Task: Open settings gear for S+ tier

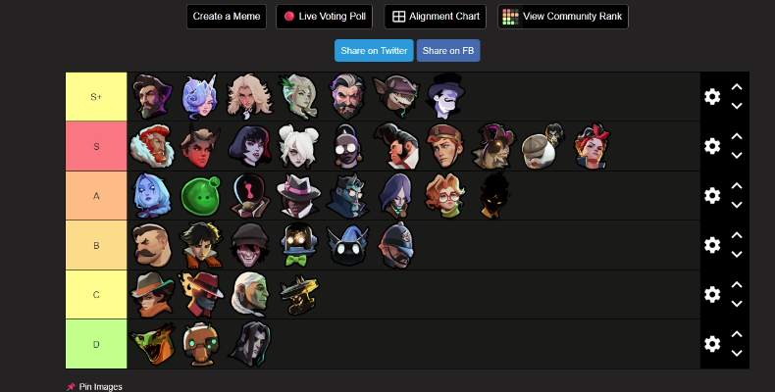Action: (712, 97)
